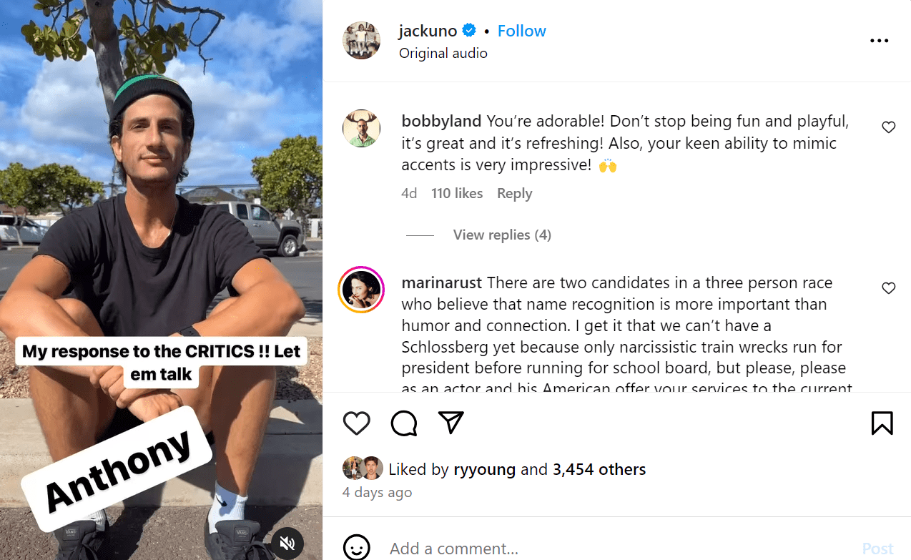Like marinarust's comment
Screen dimensions: 911x560
[x=888, y=288]
